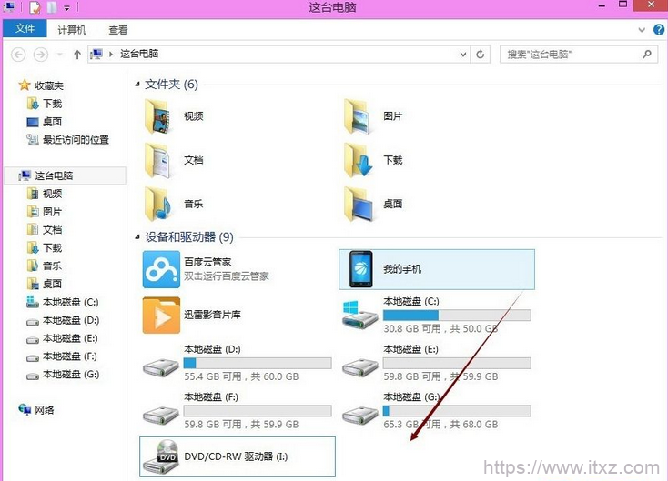The height and width of the screenshot is (481, 668).
Task: Click the 双击运行百度云管家 description text
Action: click(227, 276)
